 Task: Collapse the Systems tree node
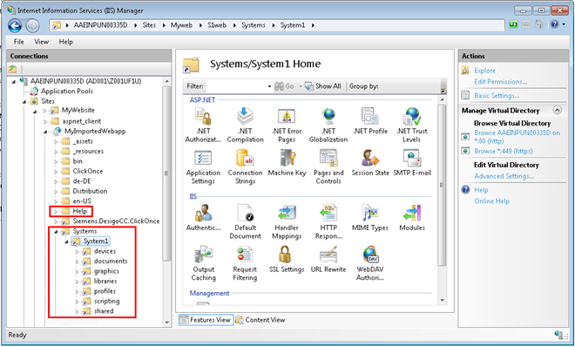pyautogui.click(x=56, y=231)
